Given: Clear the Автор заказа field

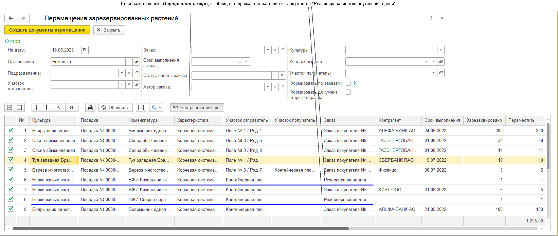Looking at the screenshot, I should pos(275,87).
